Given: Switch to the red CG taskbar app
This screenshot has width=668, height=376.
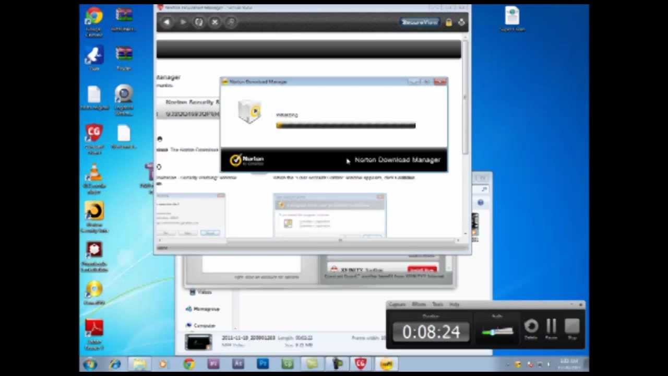Looking at the screenshot, I should [361, 364].
